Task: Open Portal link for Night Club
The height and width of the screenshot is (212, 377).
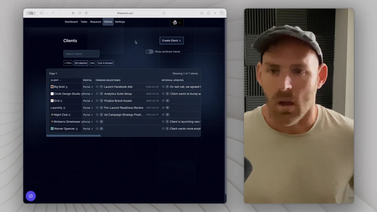Action: click(x=88, y=115)
